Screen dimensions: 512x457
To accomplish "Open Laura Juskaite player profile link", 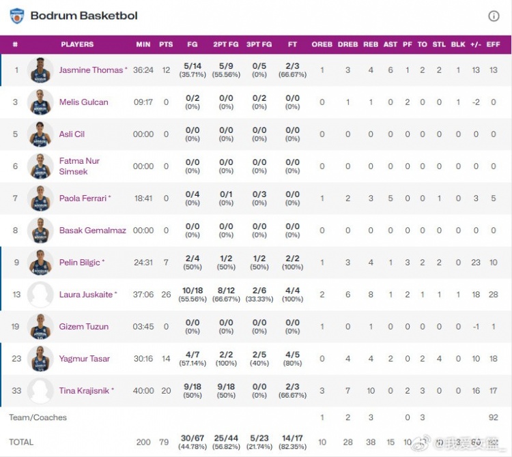I will click(x=86, y=295).
